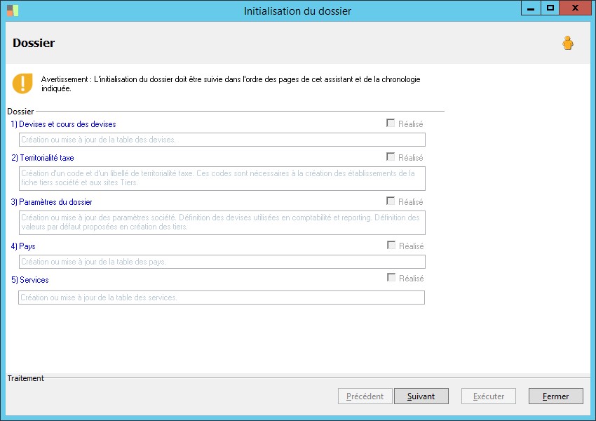
Task: Open step 2 Territorialité taxe
Action: [x=43, y=158]
